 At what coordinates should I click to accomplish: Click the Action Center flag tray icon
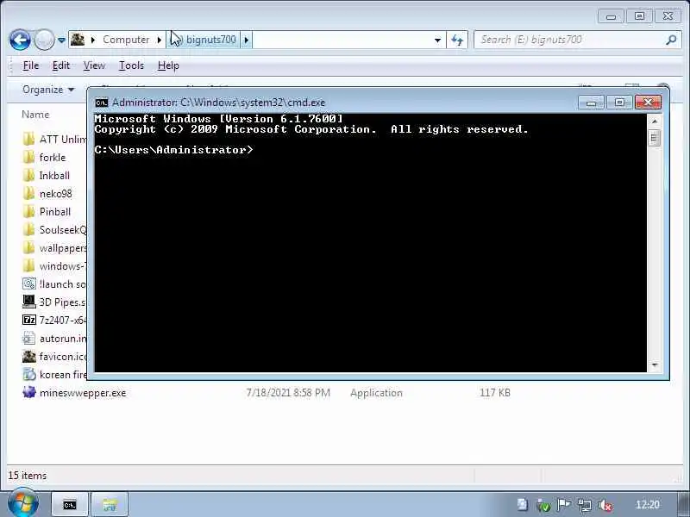pyautogui.click(x=563, y=505)
